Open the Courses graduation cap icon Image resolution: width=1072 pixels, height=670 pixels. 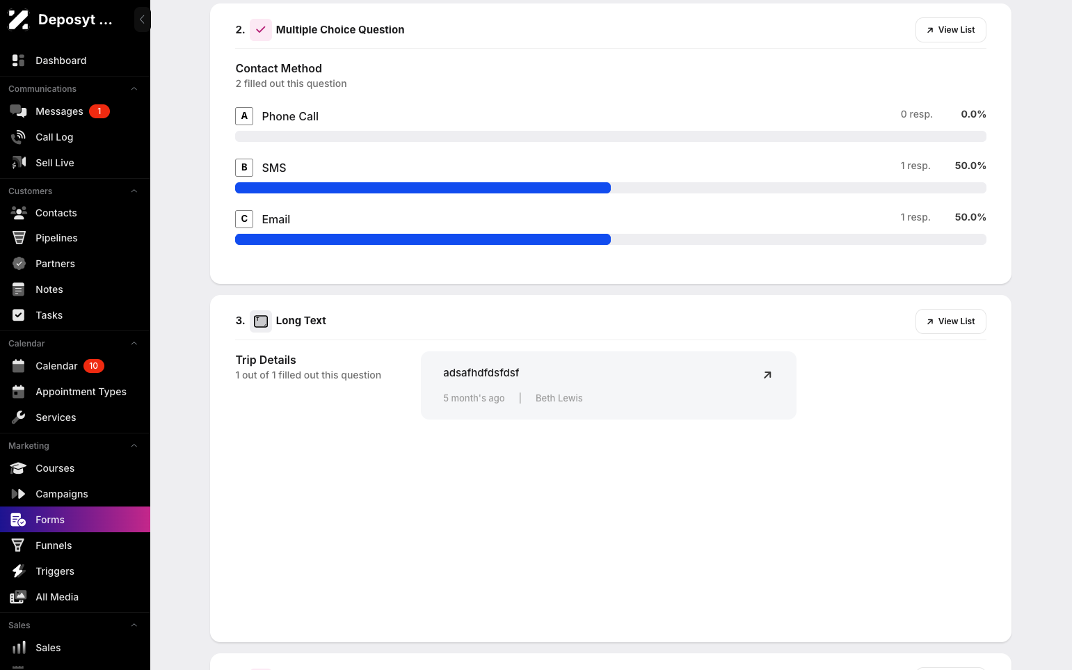coord(19,468)
